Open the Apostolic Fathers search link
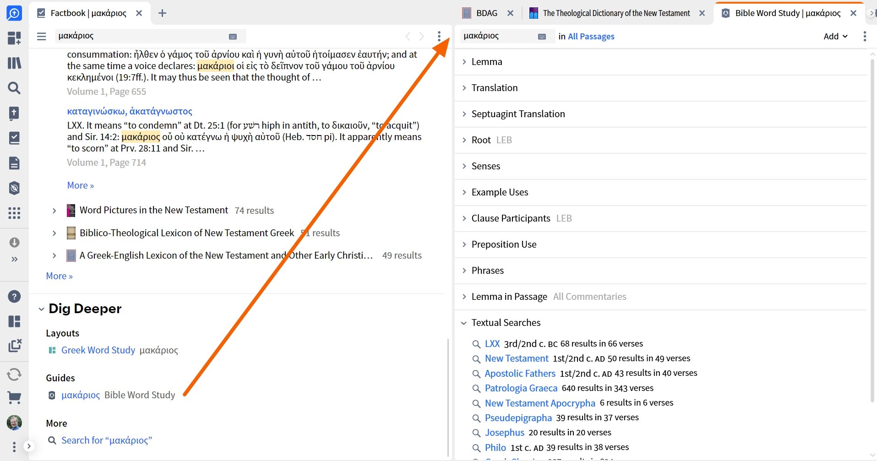 (x=520, y=374)
